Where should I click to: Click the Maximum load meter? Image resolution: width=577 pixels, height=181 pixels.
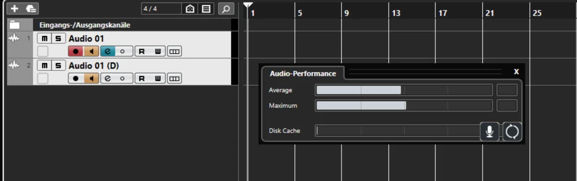[404, 105]
